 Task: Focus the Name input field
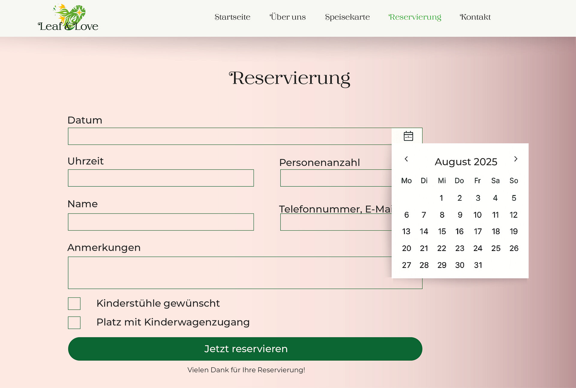click(161, 222)
